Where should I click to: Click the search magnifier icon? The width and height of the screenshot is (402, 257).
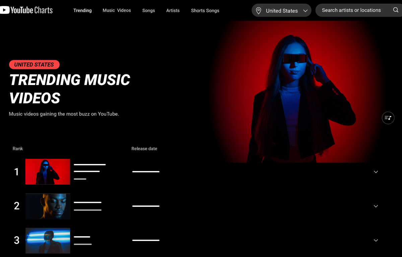pyautogui.click(x=396, y=10)
